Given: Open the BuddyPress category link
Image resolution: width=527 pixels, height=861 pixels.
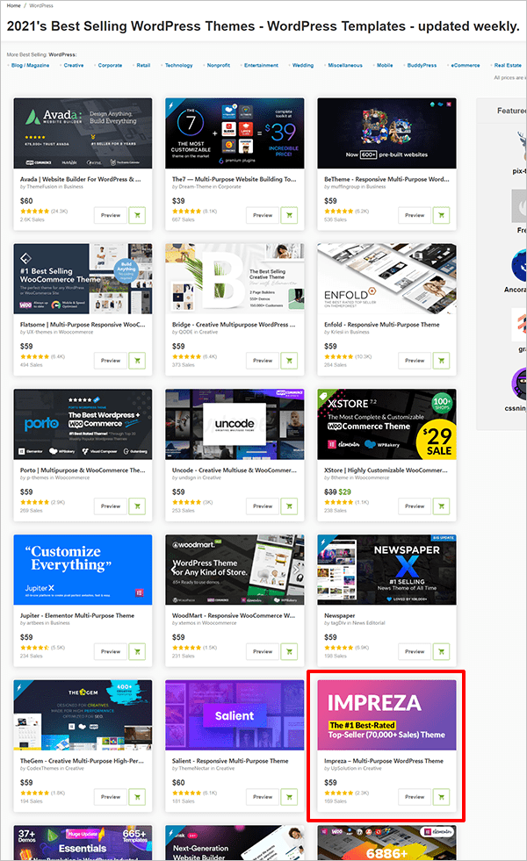Looking at the screenshot, I should pos(422,65).
